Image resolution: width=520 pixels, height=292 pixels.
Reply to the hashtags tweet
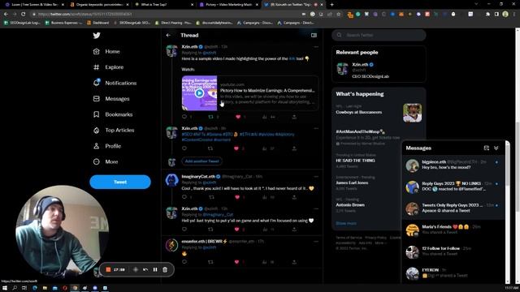[184, 148]
